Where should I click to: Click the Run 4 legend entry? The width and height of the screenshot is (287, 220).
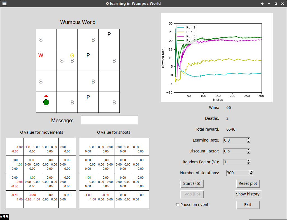click(x=187, y=40)
